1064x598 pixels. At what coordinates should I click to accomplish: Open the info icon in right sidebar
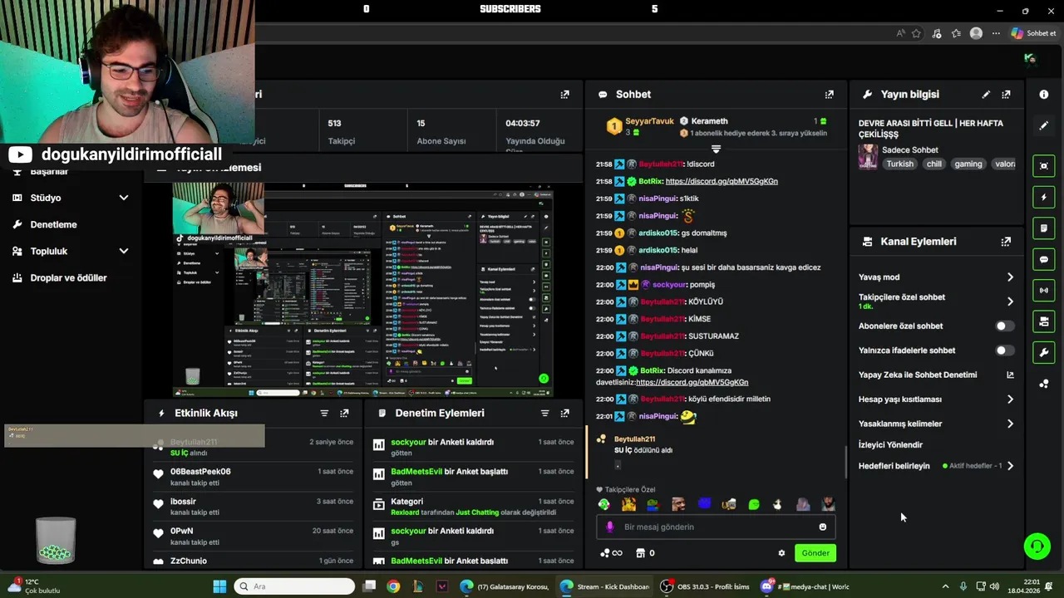(1044, 95)
